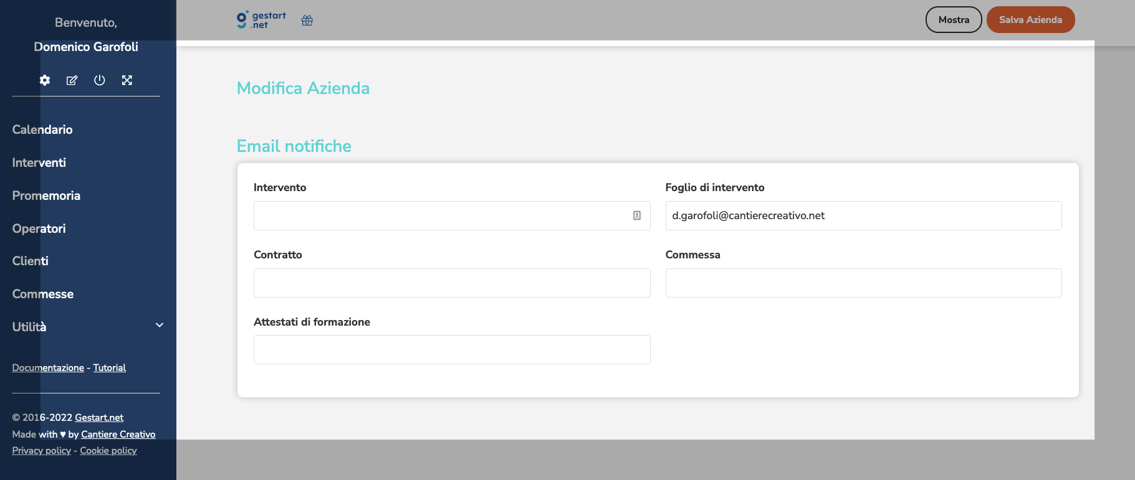Focus the Contratto email field
Viewport: 1135px width, 480px height.
click(452, 283)
